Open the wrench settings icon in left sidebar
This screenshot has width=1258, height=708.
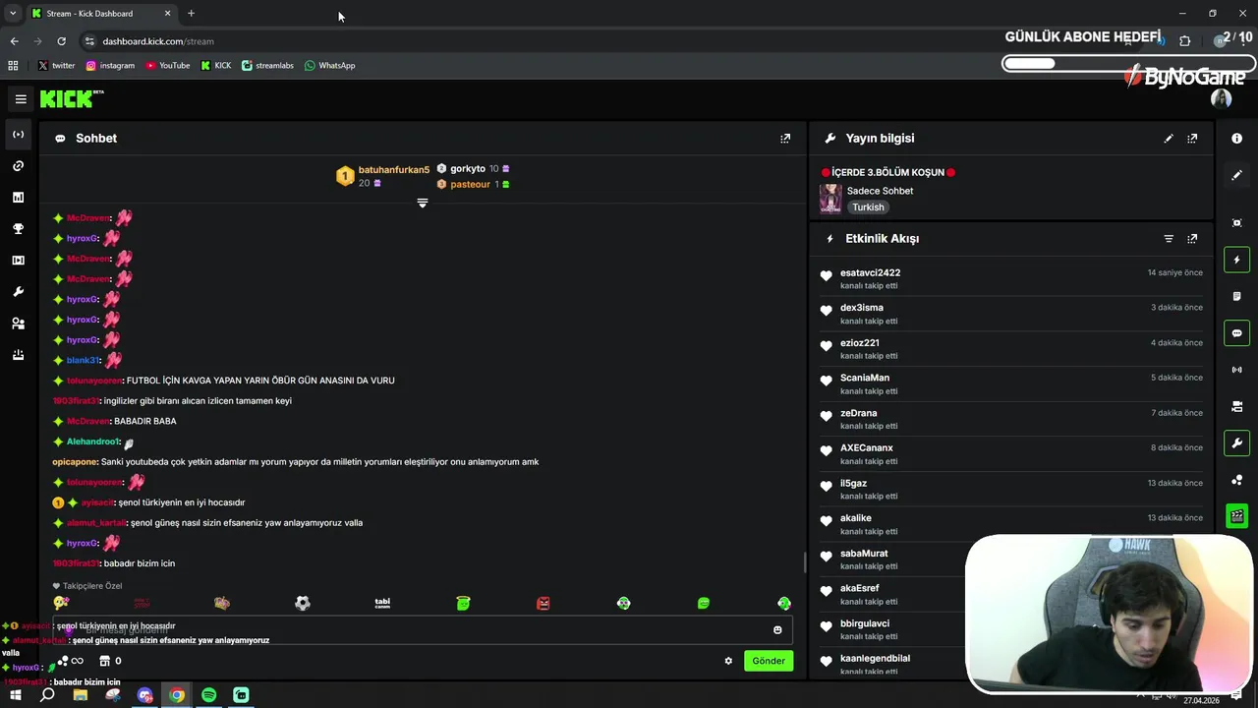(x=18, y=292)
